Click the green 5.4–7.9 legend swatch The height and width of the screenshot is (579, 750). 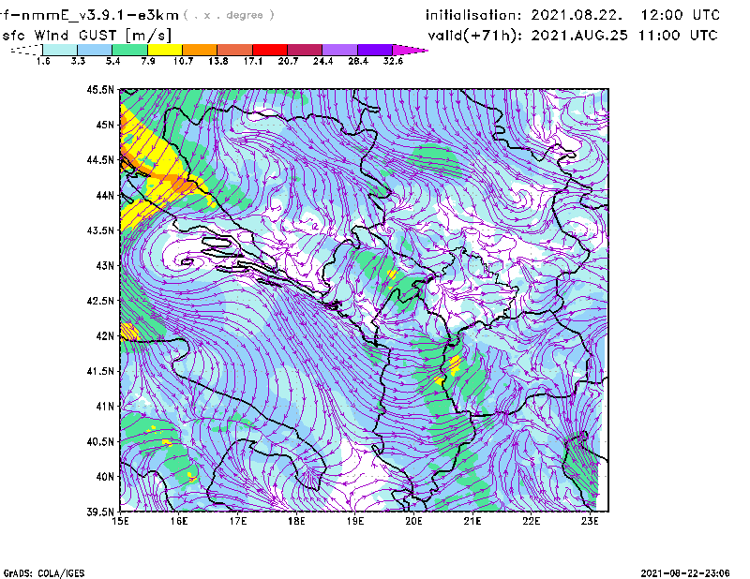[129, 50]
